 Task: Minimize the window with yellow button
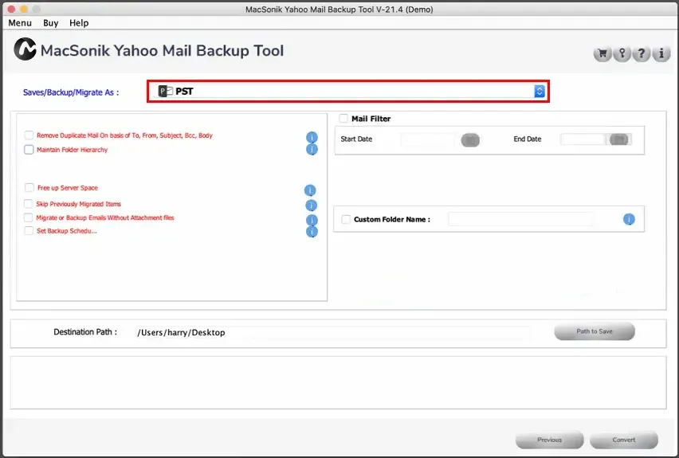(24, 9)
